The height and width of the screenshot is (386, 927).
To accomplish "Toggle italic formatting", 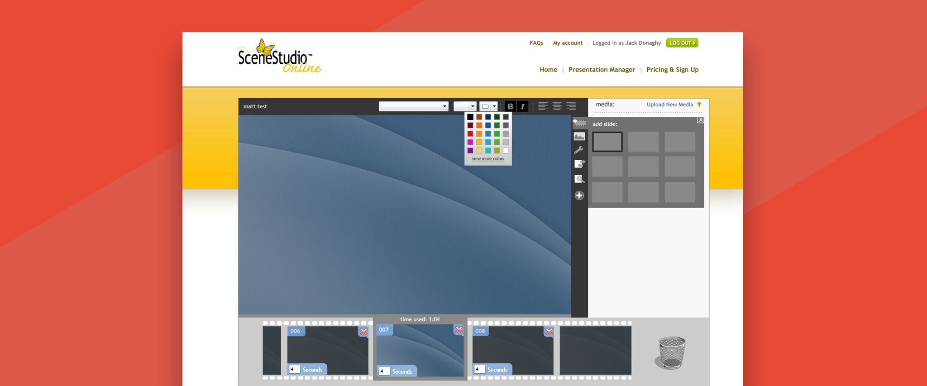I will 522,106.
